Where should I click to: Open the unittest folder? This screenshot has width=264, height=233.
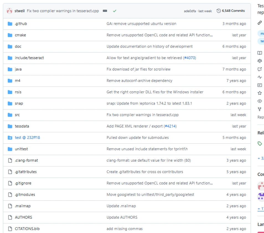coord(21,149)
